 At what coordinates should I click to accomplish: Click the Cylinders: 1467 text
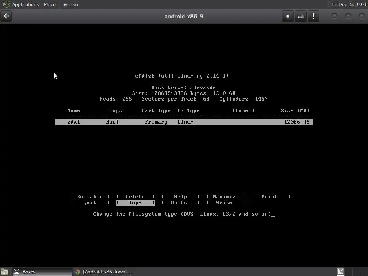click(243, 99)
